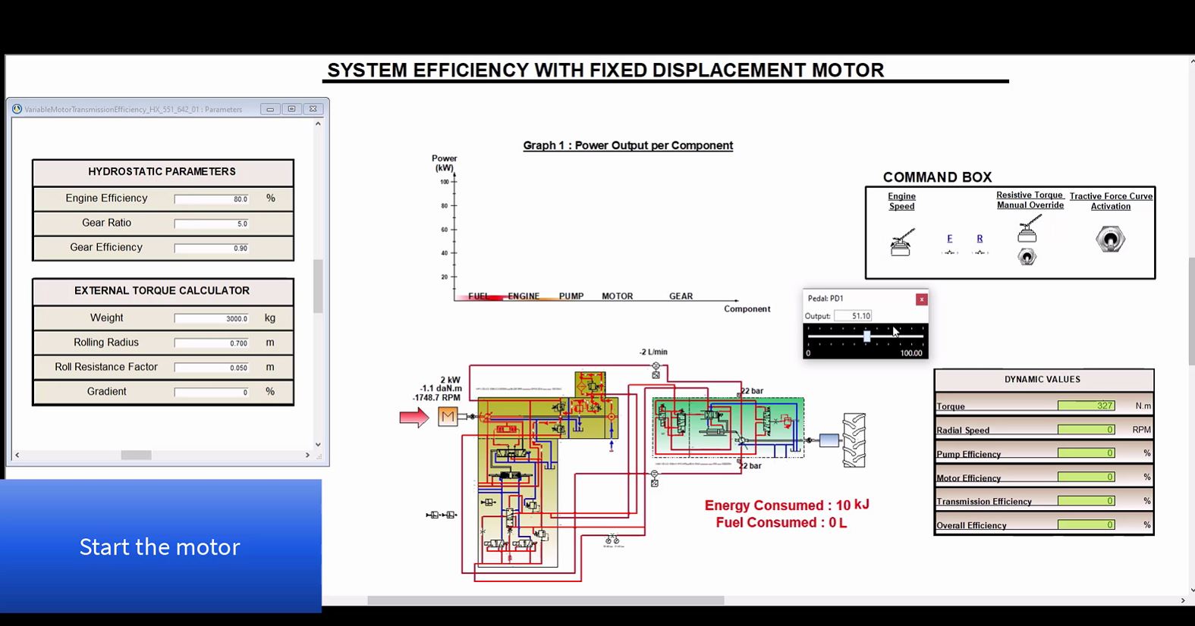
Task: Click the Parameters panel horizontal scrollbar thumb
Action: 136,455
